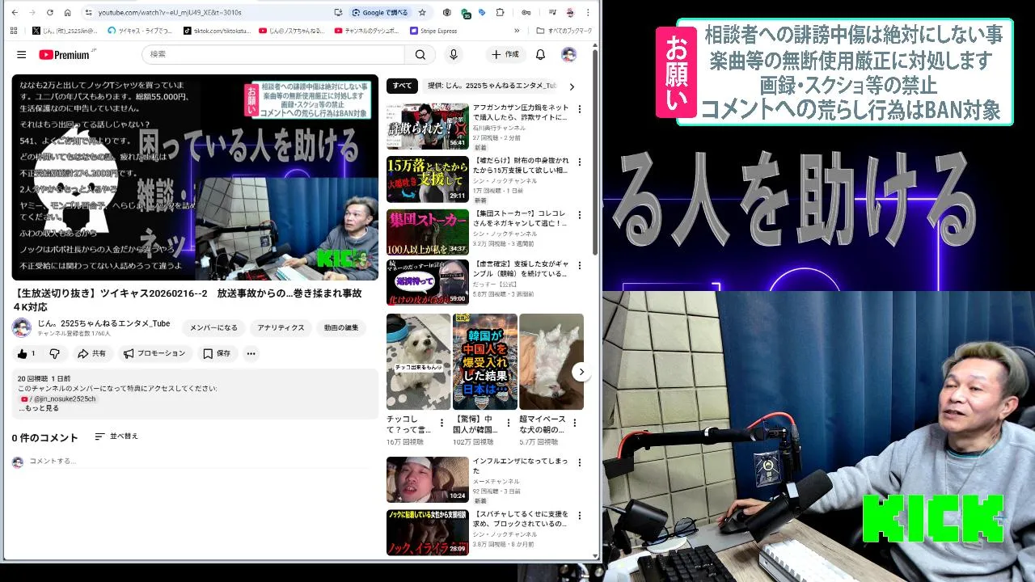Reload the page using the refresh icon
The height and width of the screenshot is (582, 1035).
pos(49,13)
